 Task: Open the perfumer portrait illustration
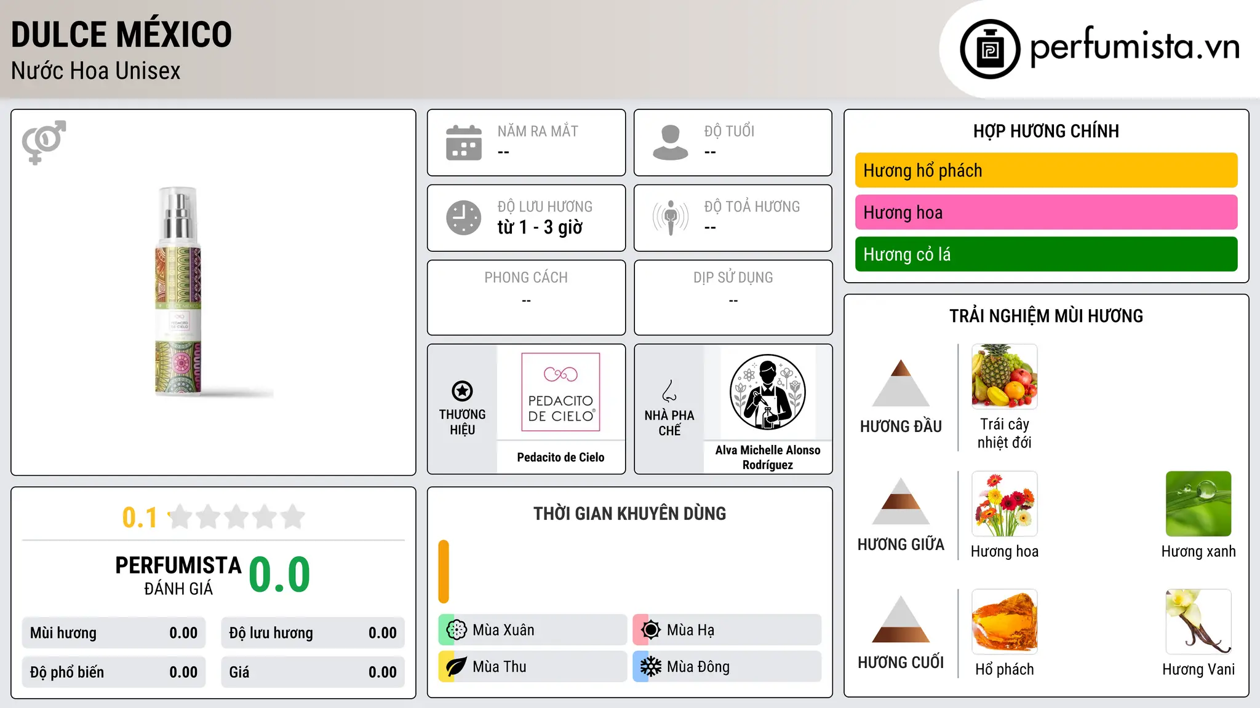(x=768, y=392)
